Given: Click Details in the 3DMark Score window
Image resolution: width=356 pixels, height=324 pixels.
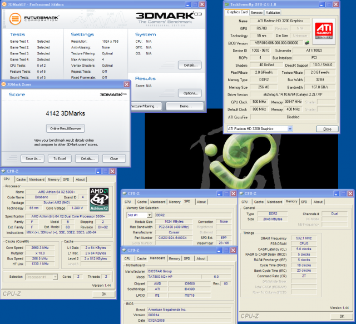Looking at the screenshot, I should pyautogui.click(x=87, y=158).
